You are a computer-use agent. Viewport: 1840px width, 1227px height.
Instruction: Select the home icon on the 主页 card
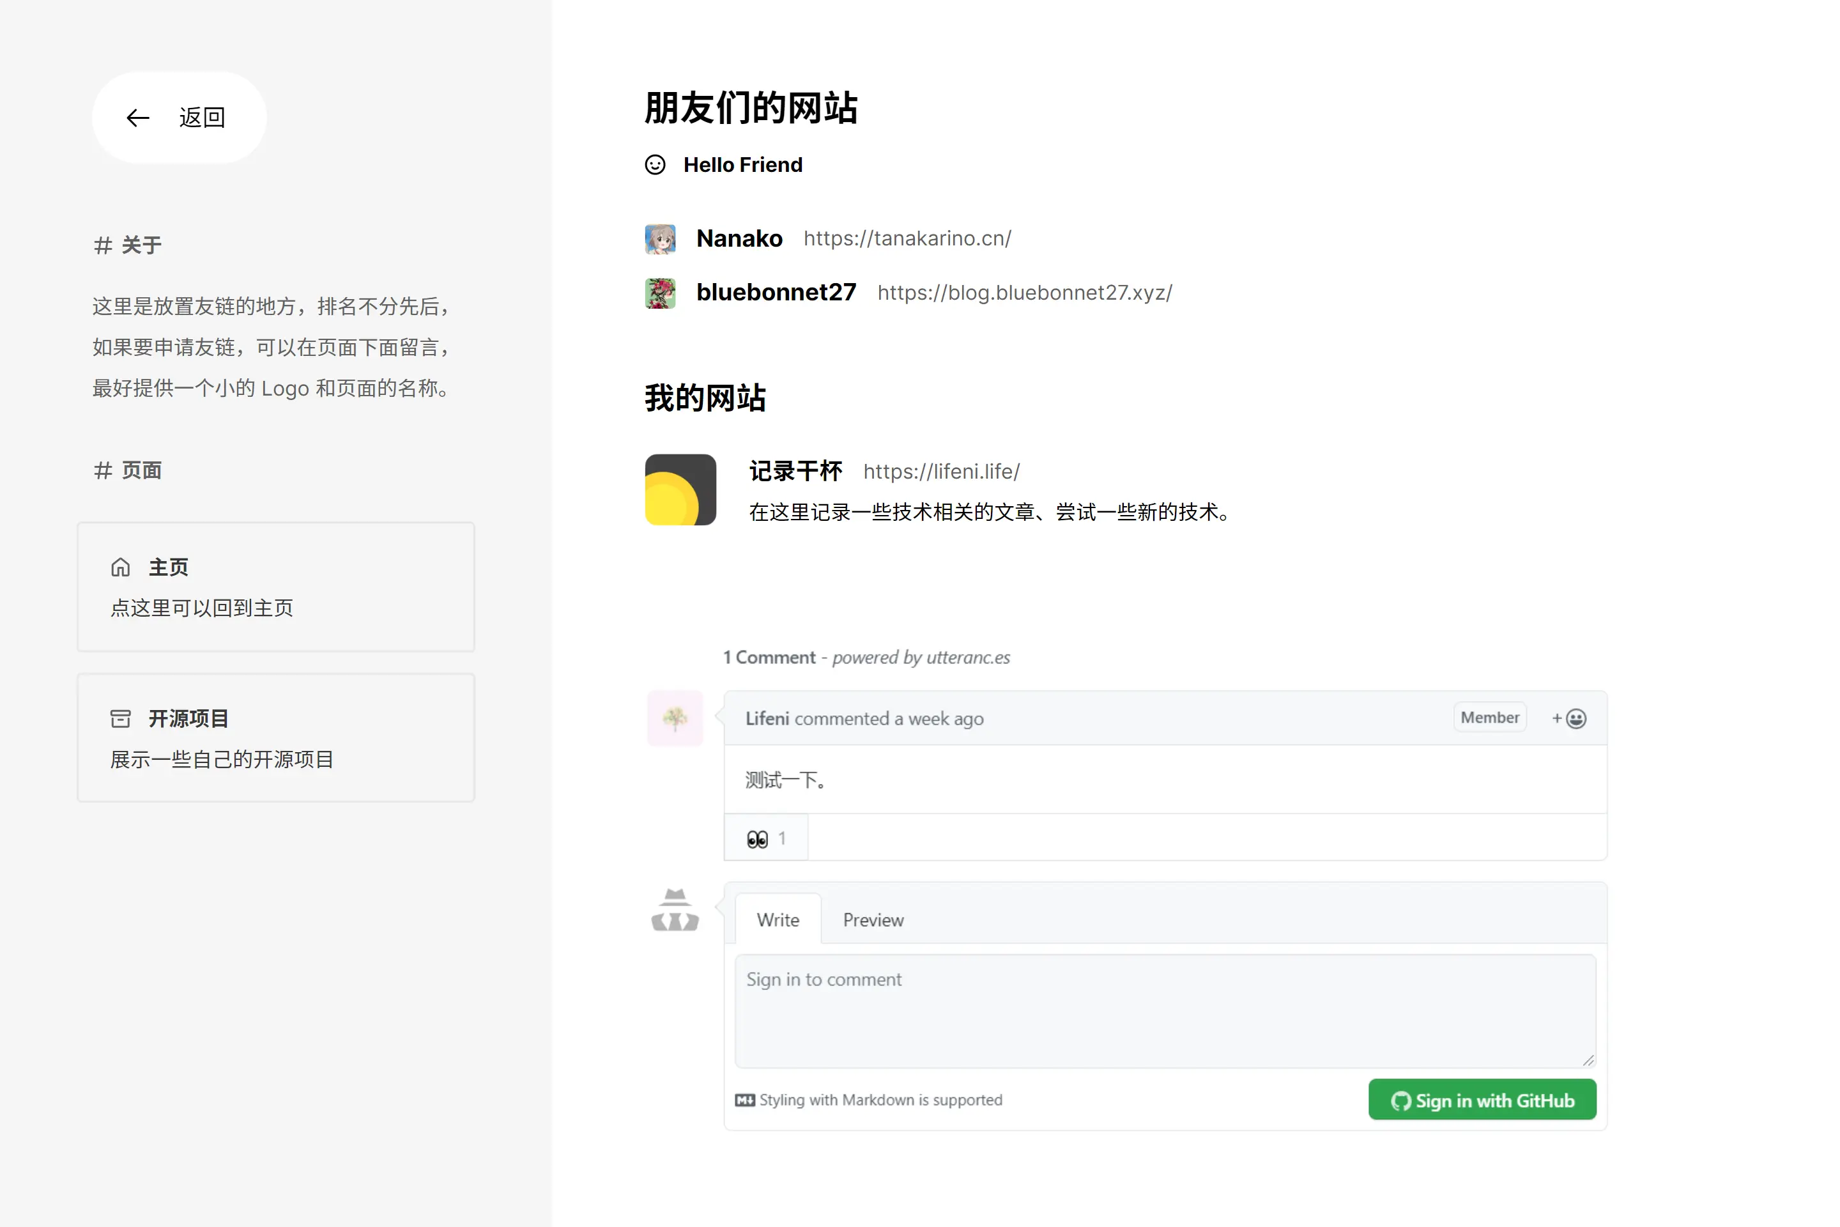click(x=121, y=567)
